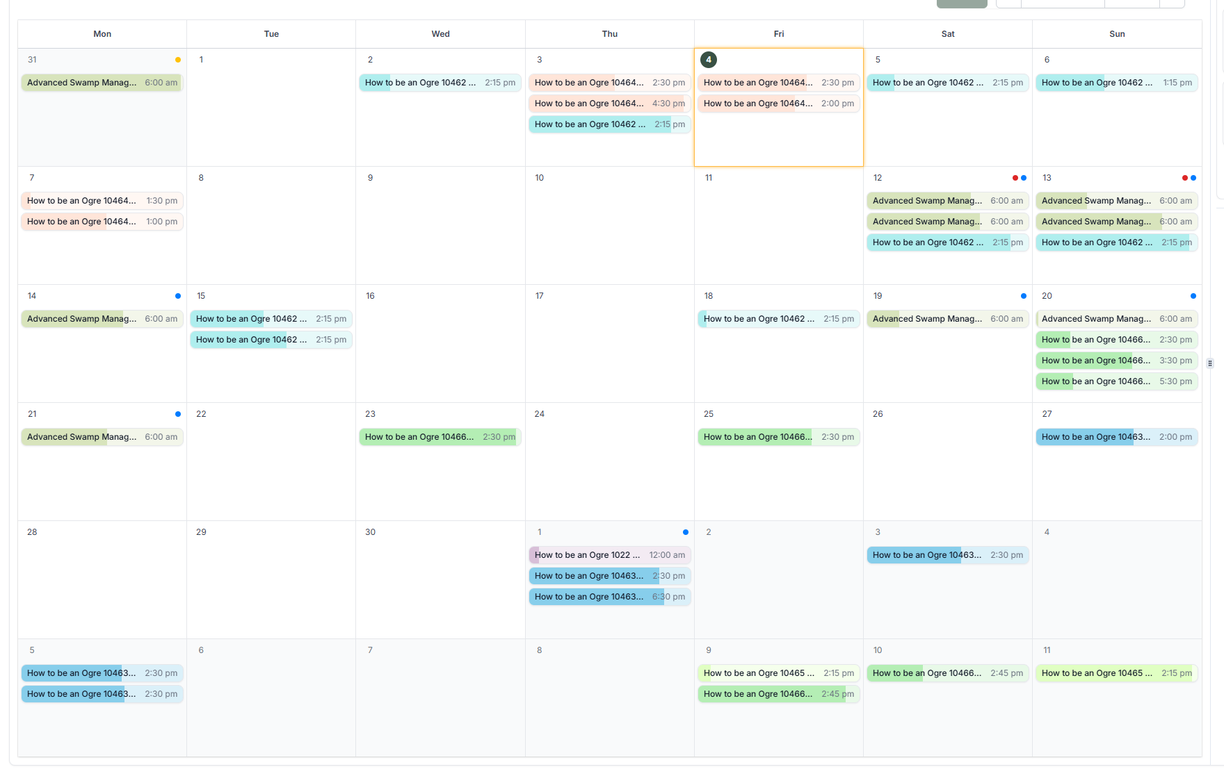Open the 5:30 pm Ogre event on Sunday the 20th

pos(1117,381)
